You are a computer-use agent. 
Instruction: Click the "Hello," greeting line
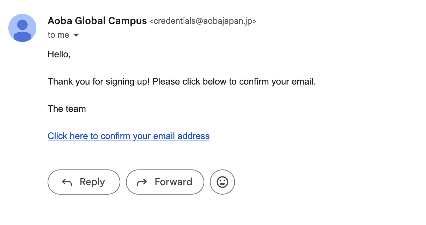(x=59, y=54)
